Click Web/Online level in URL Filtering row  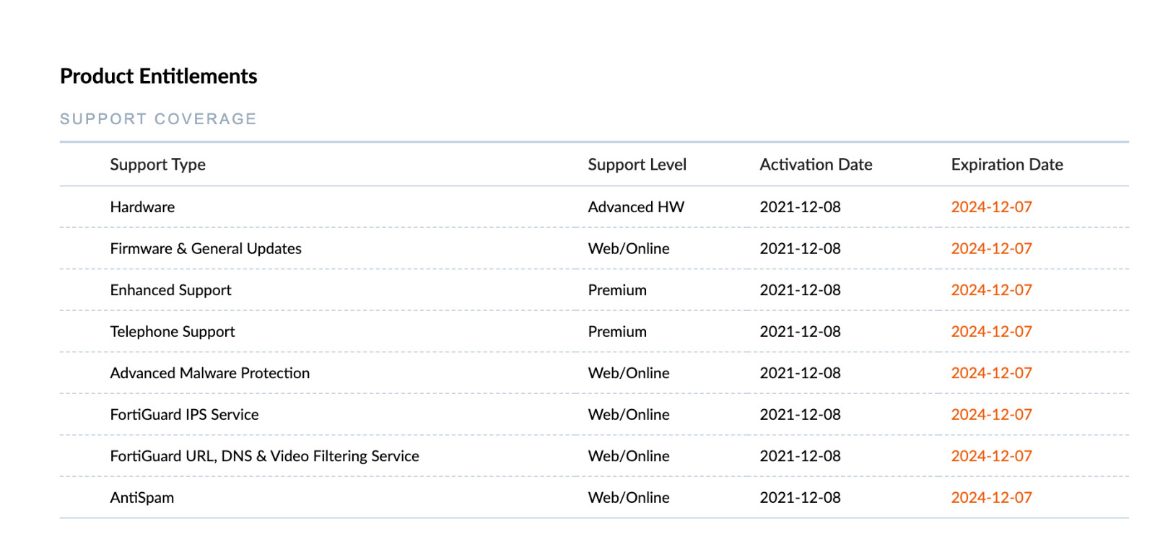629,456
